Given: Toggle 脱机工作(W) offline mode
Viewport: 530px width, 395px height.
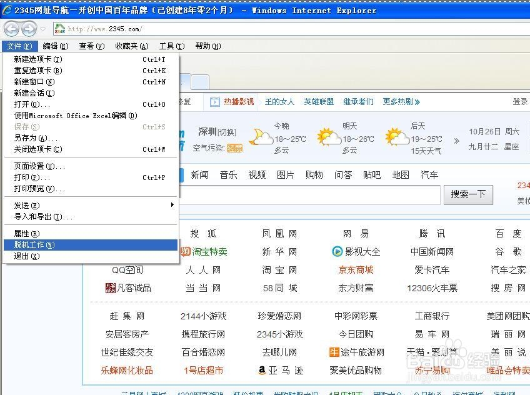Looking at the screenshot, I should click(90, 244).
